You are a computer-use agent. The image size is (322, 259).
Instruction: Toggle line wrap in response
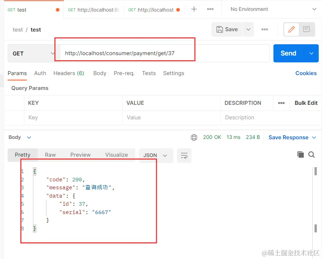[x=184, y=156]
